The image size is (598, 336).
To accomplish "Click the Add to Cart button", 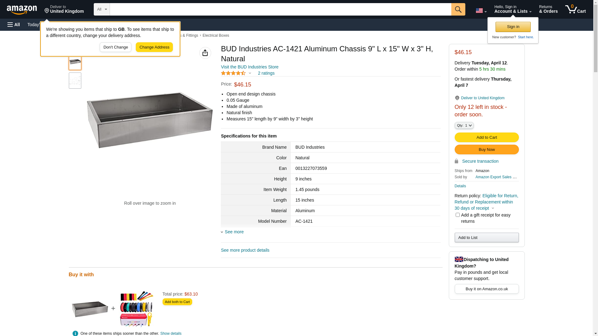I will pos(486,137).
